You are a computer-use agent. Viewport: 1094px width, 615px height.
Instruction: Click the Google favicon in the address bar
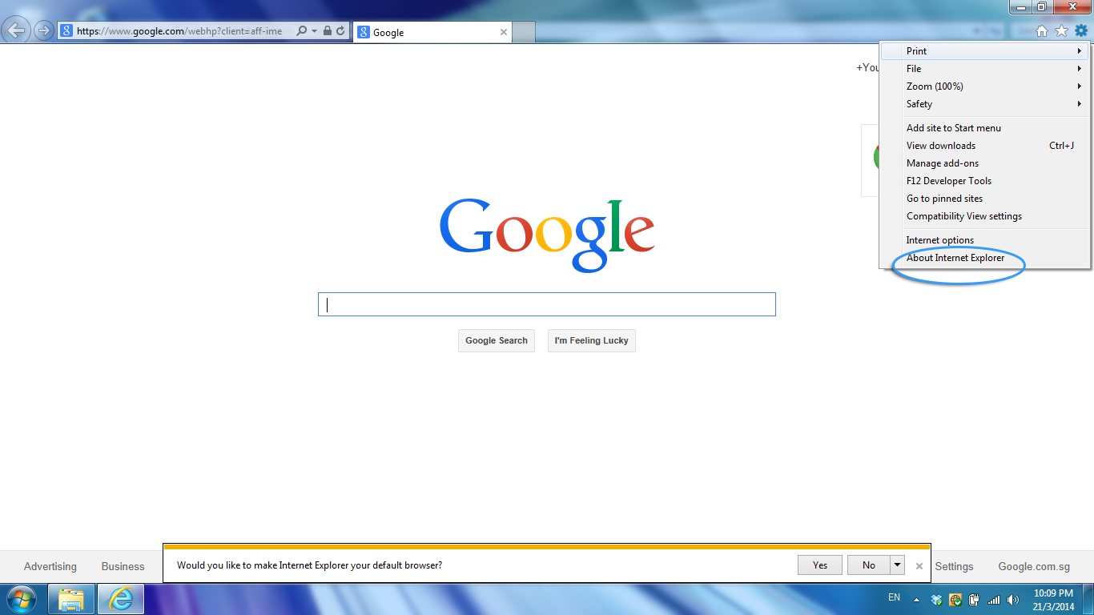click(x=67, y=31)
